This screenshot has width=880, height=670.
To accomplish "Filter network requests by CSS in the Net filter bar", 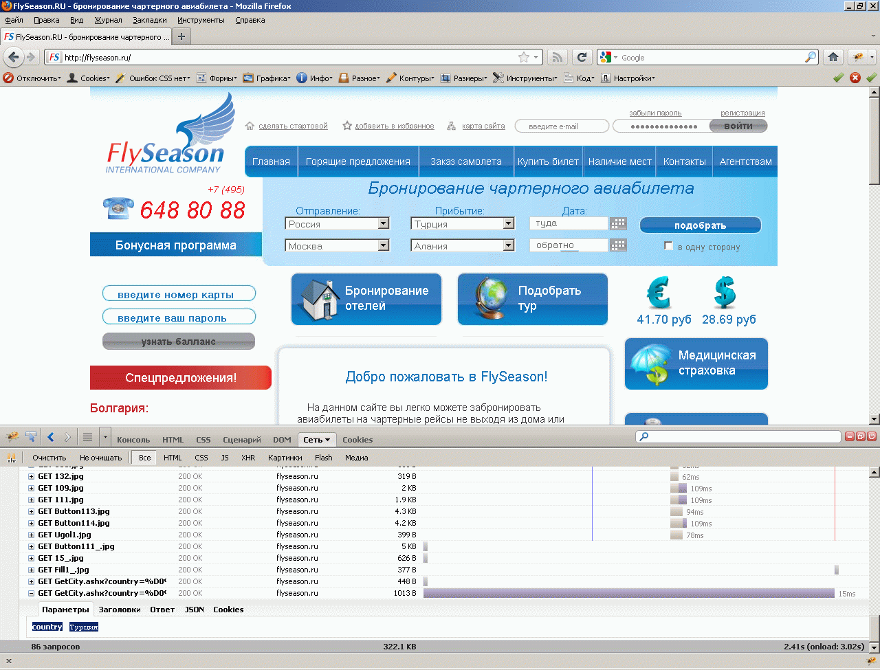I will [201, 458].
